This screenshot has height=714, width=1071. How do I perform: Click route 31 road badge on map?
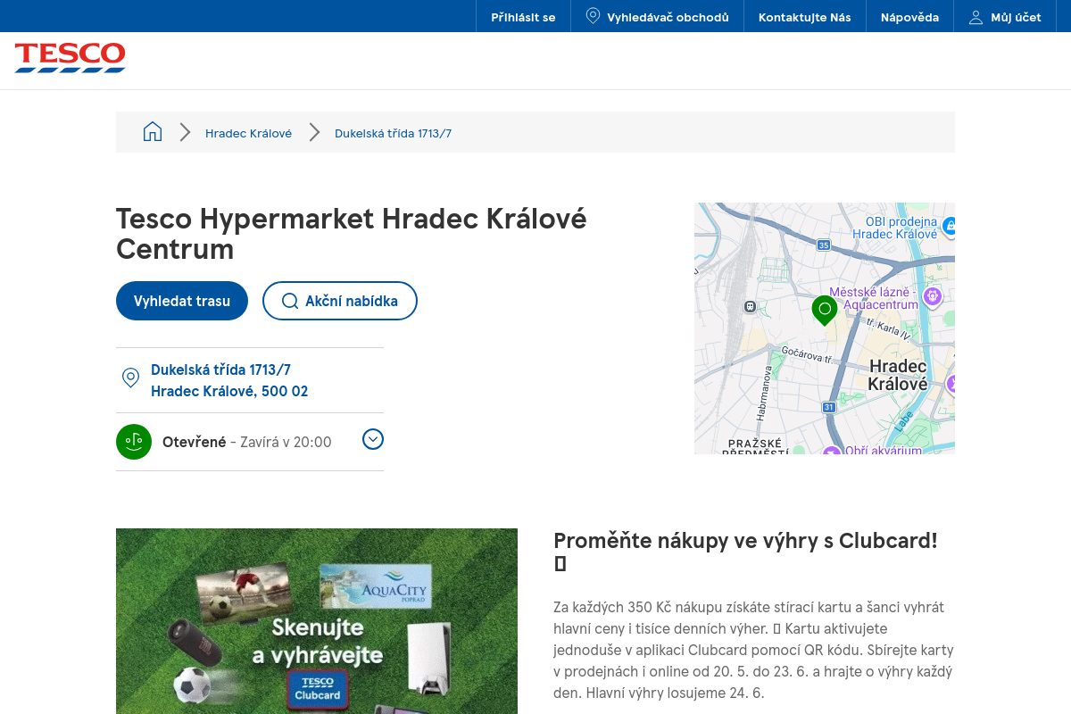828,407
